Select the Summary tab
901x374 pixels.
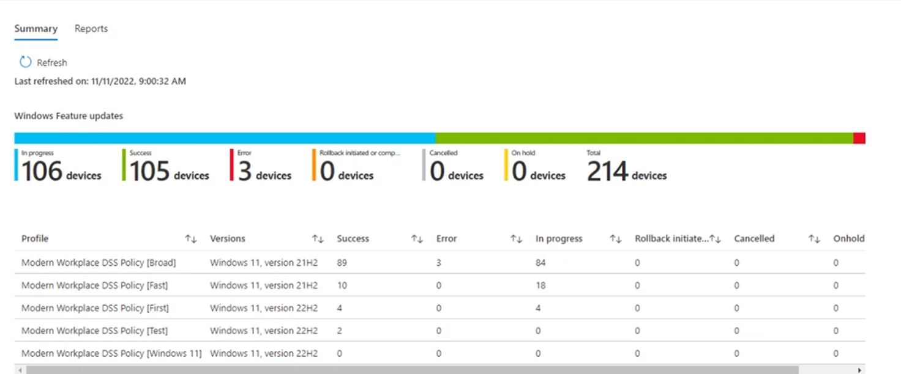coord(36,29)
